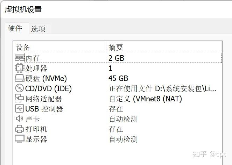Viewport: 232px width, 165px height.
Task: Select the CD/DVD file path summary text
Action: coord(162,88)
